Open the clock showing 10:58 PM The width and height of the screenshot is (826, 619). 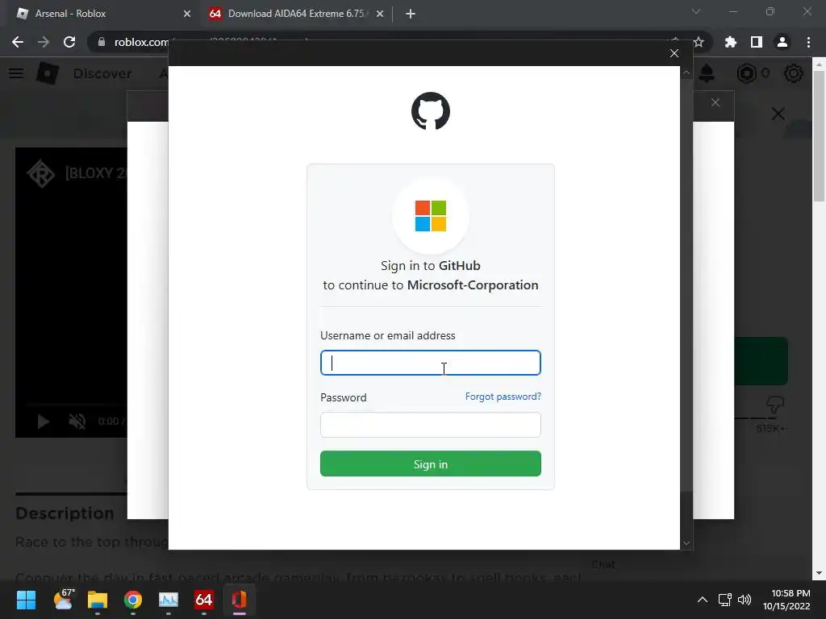[787, 600]
